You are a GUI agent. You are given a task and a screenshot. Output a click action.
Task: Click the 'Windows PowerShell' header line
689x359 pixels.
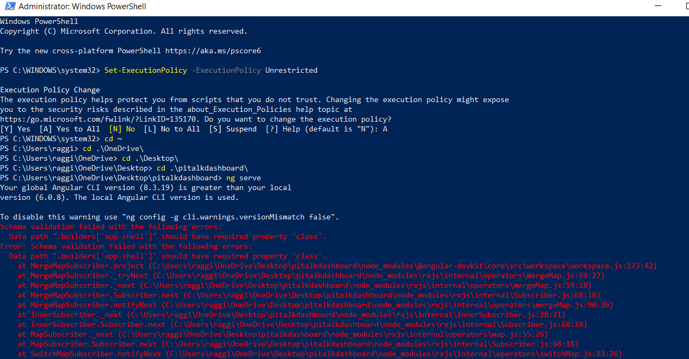tap(39, 21)
